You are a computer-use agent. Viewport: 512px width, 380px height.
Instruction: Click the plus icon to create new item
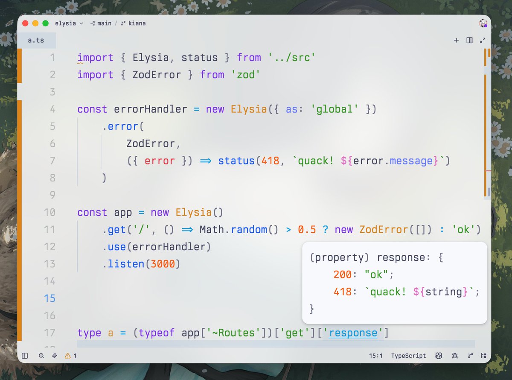tap(456, 40)
